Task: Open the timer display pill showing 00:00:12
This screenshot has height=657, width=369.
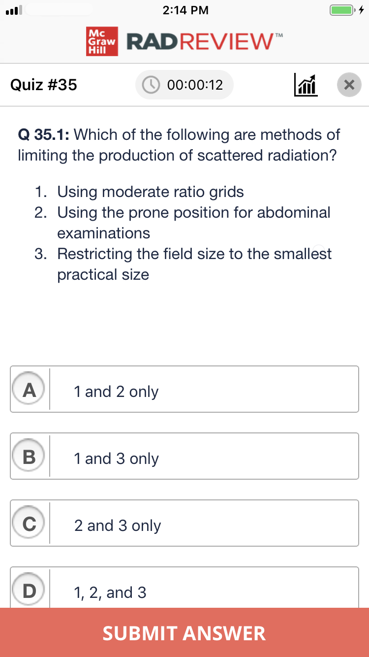Action: pyautogui.click(x=184, y=84)
